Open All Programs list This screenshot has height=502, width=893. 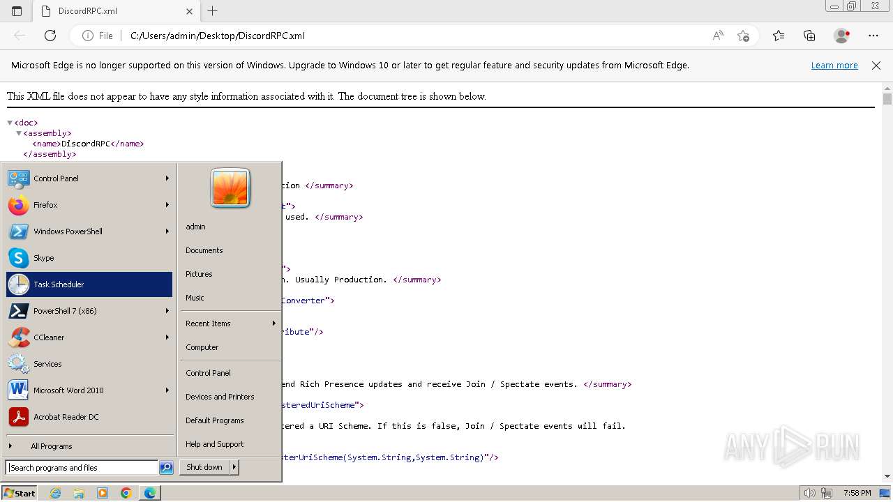click(89, 446)
